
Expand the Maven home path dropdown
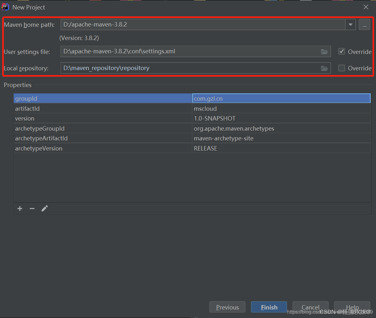click(350, 25)
